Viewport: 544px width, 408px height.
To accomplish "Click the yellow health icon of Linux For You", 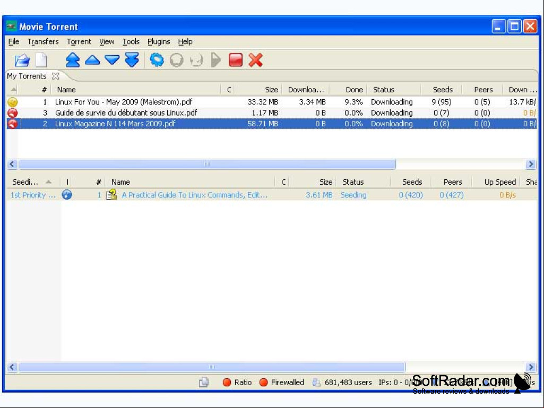I will point(13,102).
